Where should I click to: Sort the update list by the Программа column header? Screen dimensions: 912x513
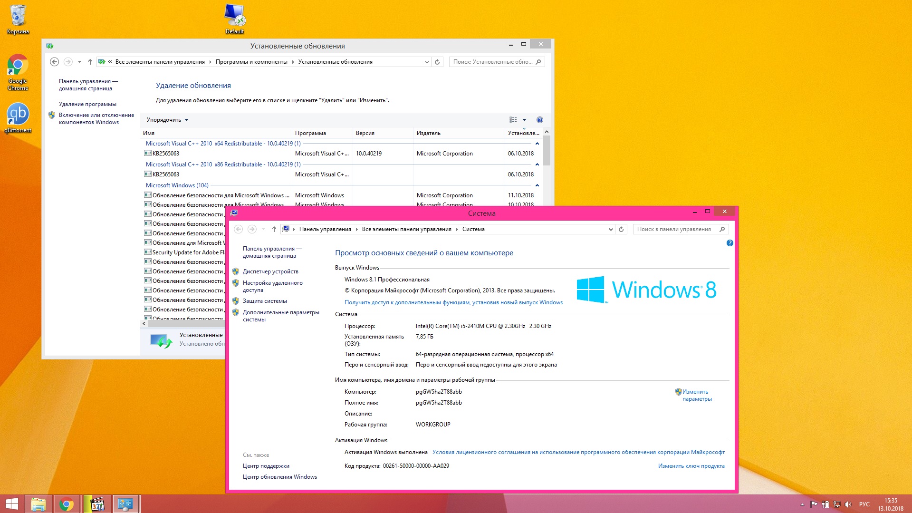[322, 133]
